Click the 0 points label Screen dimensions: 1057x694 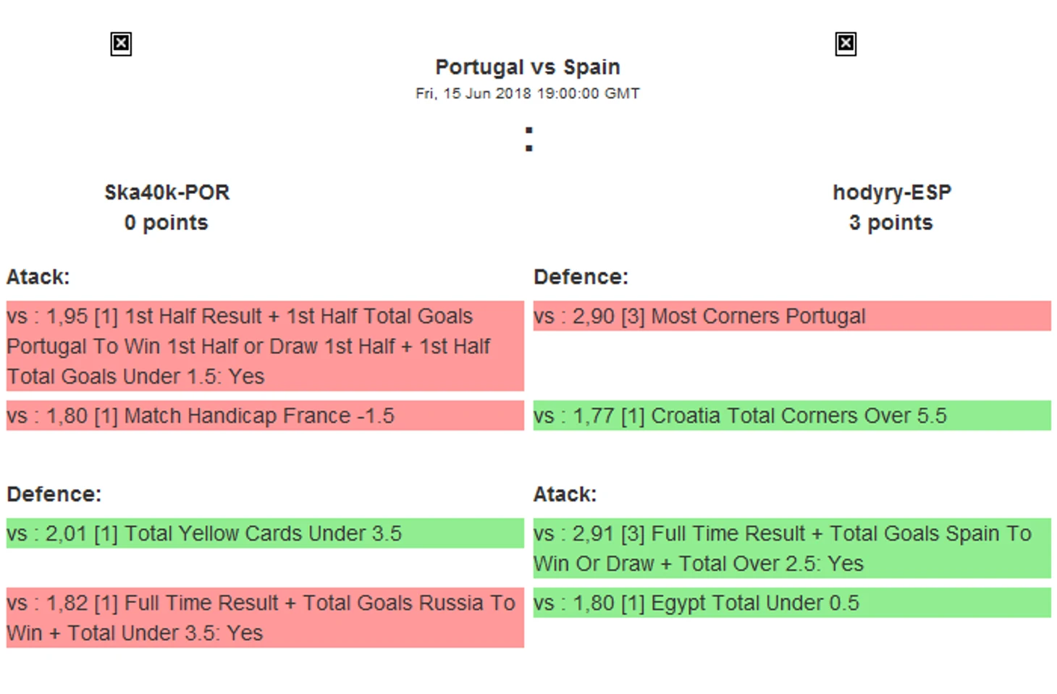(166, 223)
